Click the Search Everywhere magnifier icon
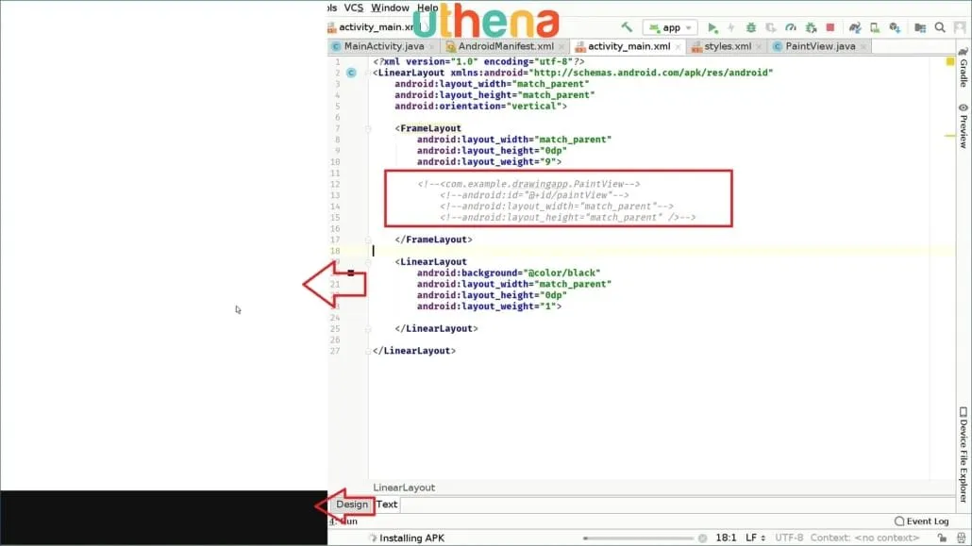Screen dimensions: 972x546 pos(940,27)
